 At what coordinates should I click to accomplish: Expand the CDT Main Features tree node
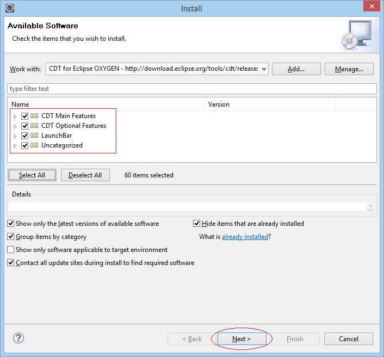pyautogui.click(x=15, y=116)
